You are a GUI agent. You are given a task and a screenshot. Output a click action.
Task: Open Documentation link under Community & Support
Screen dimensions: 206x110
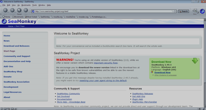pos(64,99)
